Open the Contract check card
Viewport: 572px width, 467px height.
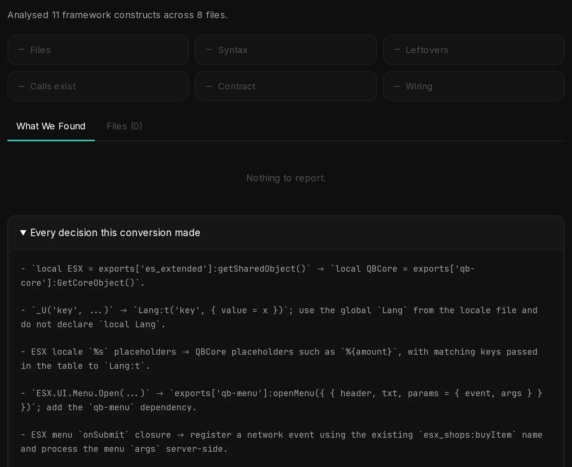[x=286, y=86]
